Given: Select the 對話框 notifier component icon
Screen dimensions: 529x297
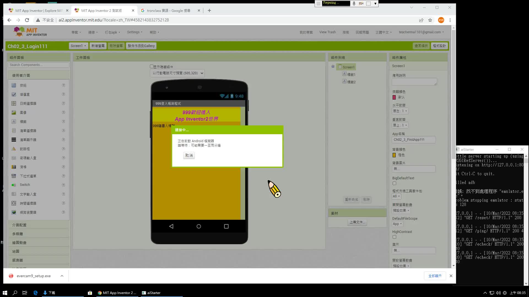Looking at the screenshot, I should click(14, 149).
